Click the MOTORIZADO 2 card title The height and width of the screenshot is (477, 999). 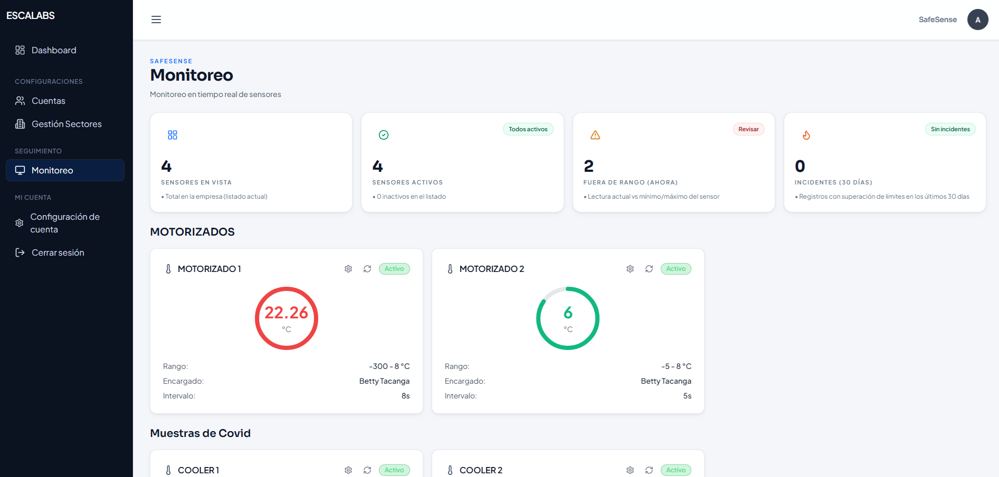492,269
